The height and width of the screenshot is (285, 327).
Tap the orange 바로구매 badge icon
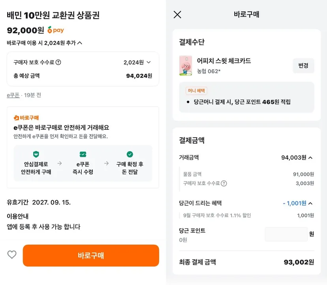pos(17,118)
